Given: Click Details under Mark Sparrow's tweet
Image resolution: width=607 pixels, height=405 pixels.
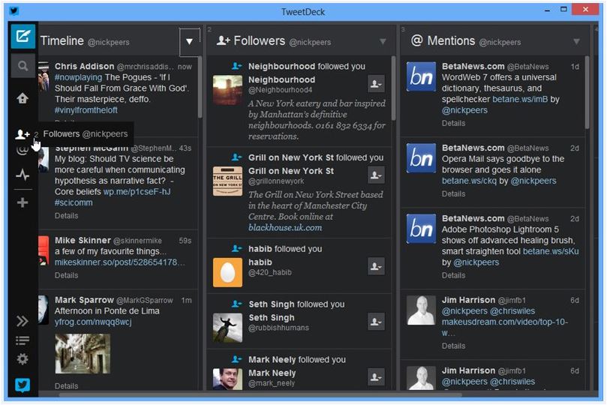Looking at the screenshot, I should [66, 386].
